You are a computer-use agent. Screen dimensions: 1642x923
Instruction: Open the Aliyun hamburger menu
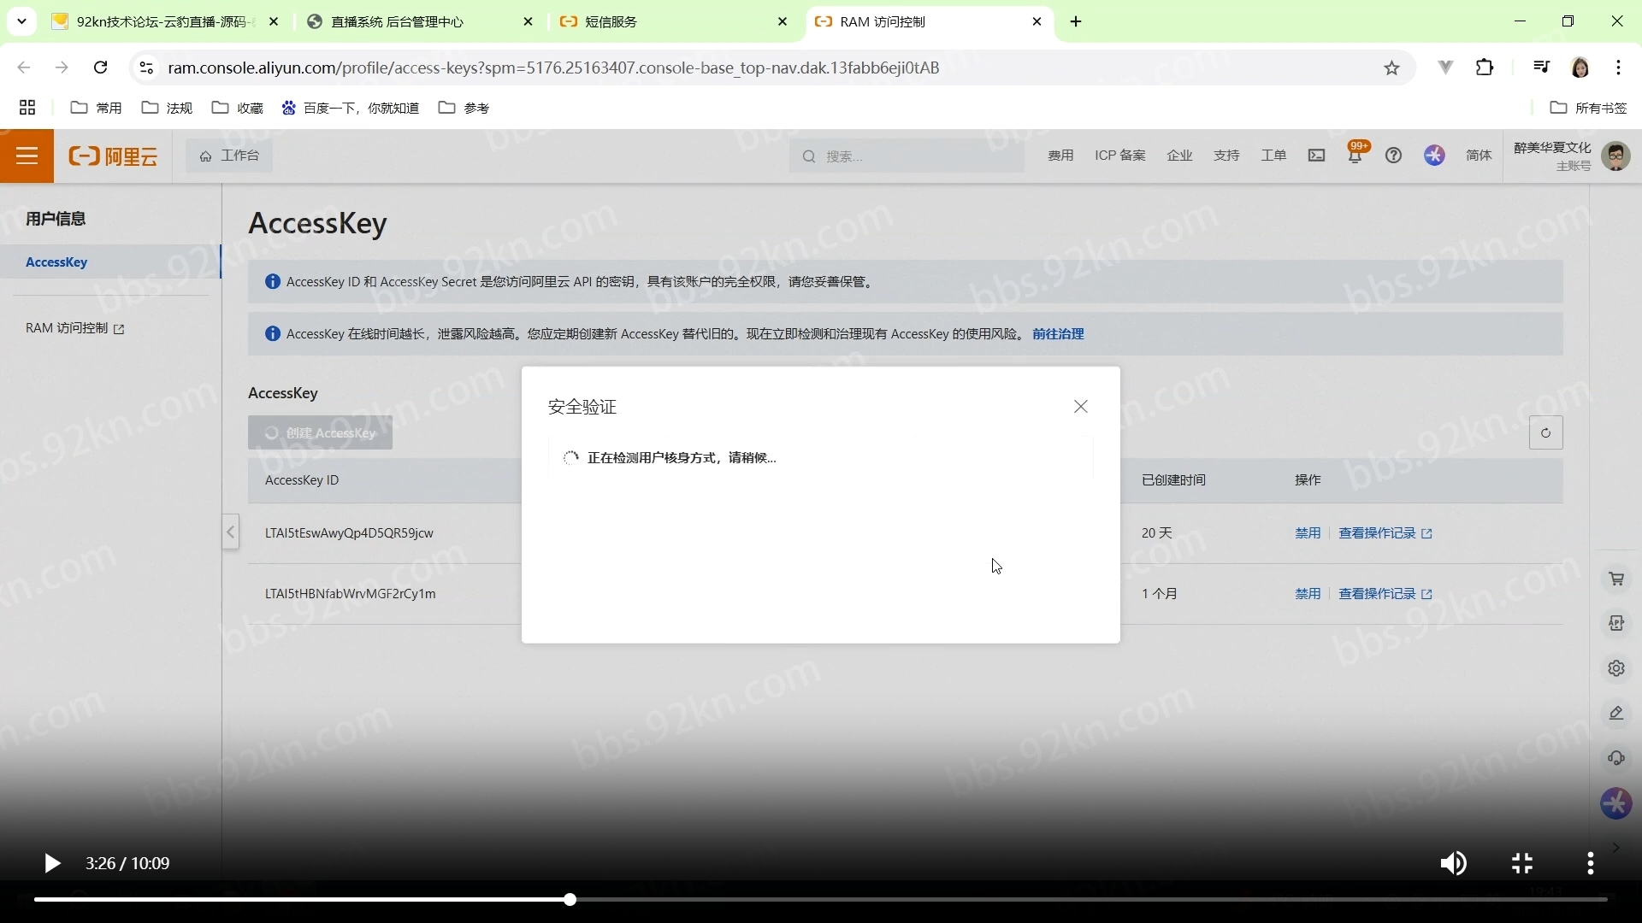[x=27, y=156]
